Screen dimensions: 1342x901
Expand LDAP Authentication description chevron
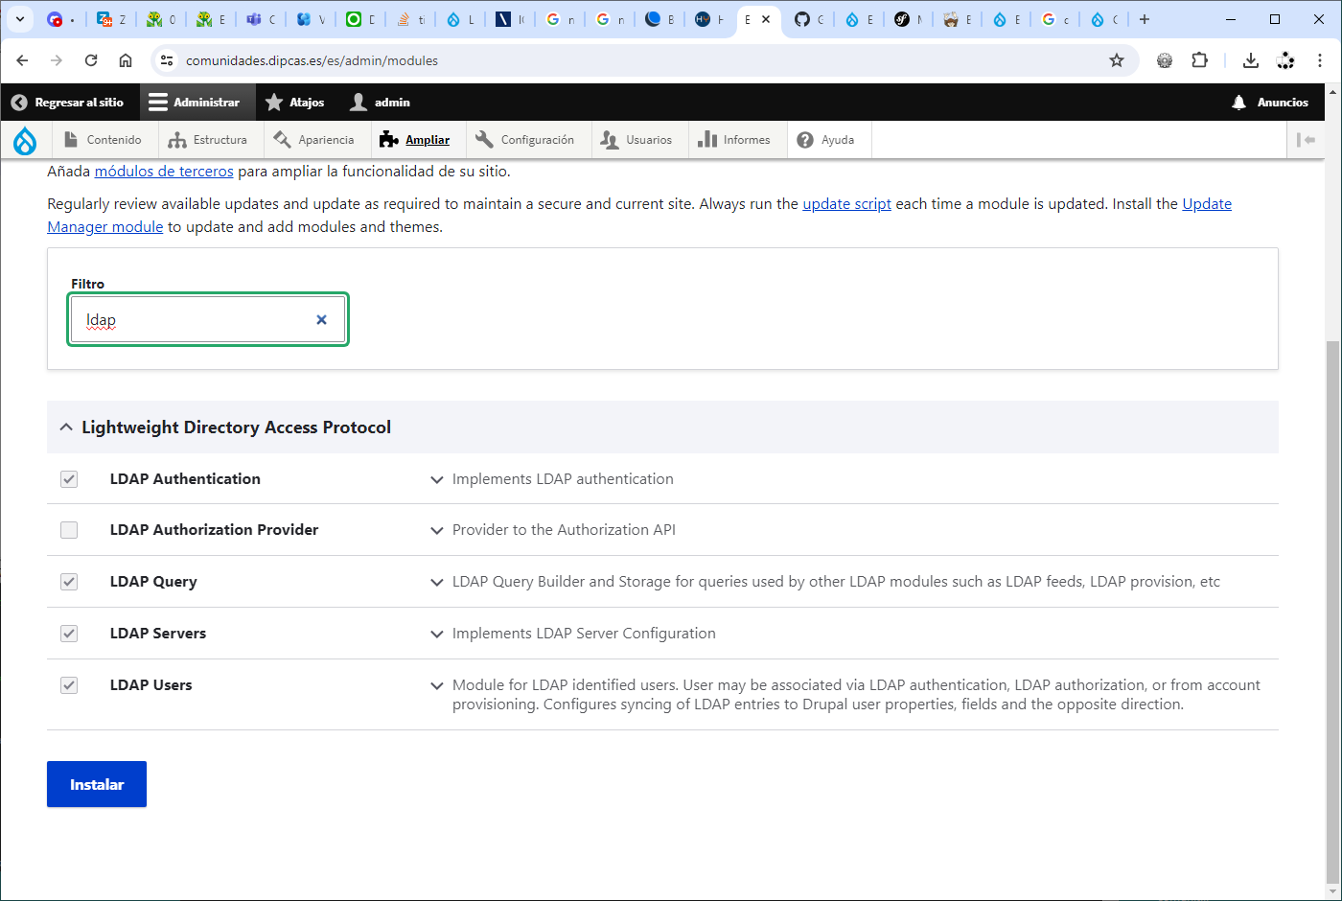tap(437, 479)
